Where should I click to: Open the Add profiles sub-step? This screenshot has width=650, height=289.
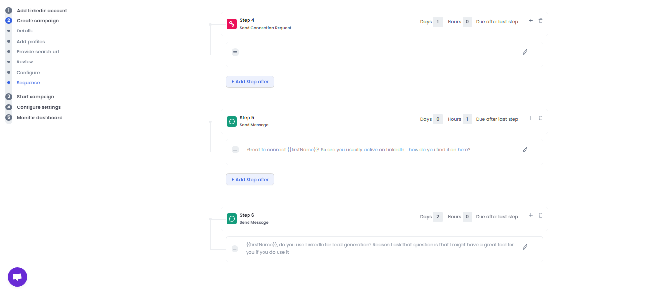click(x=31, y=42)
